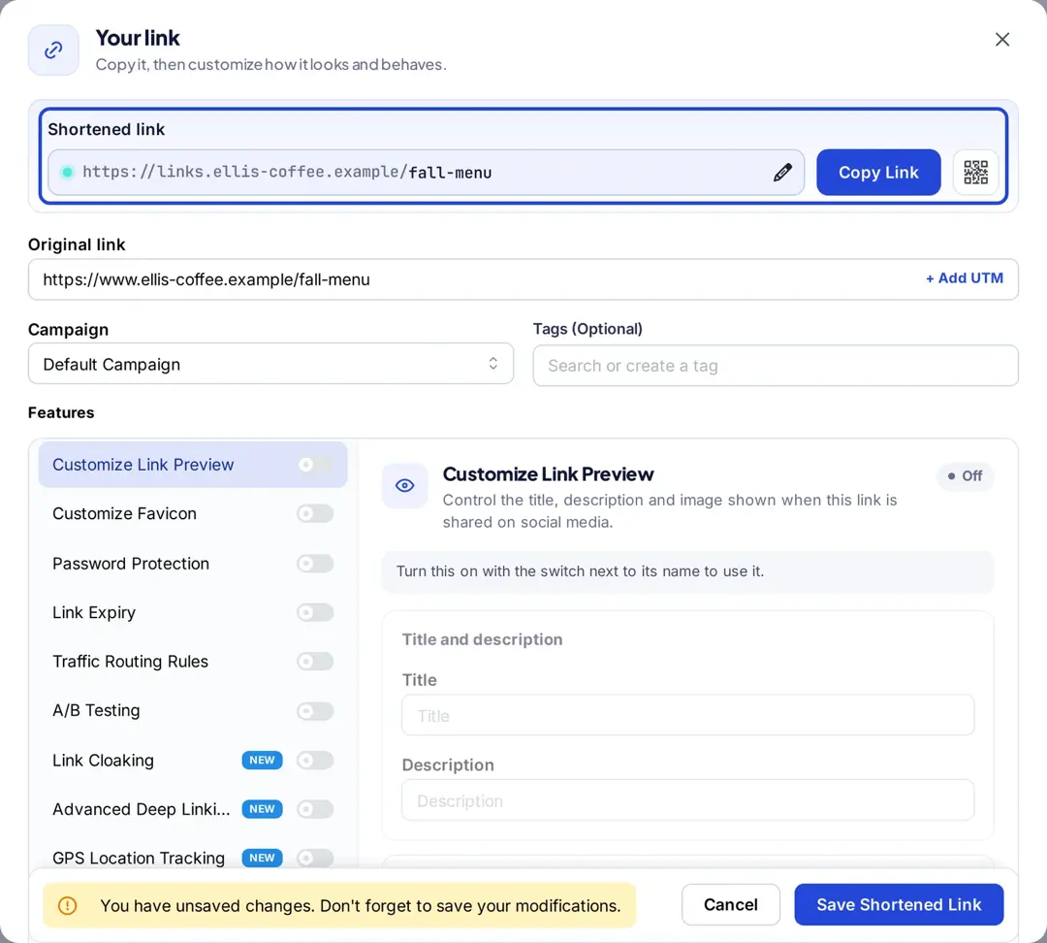
Task: Open the Link Expiry feature
Action: pyautogui.click(x=193, y=612)
